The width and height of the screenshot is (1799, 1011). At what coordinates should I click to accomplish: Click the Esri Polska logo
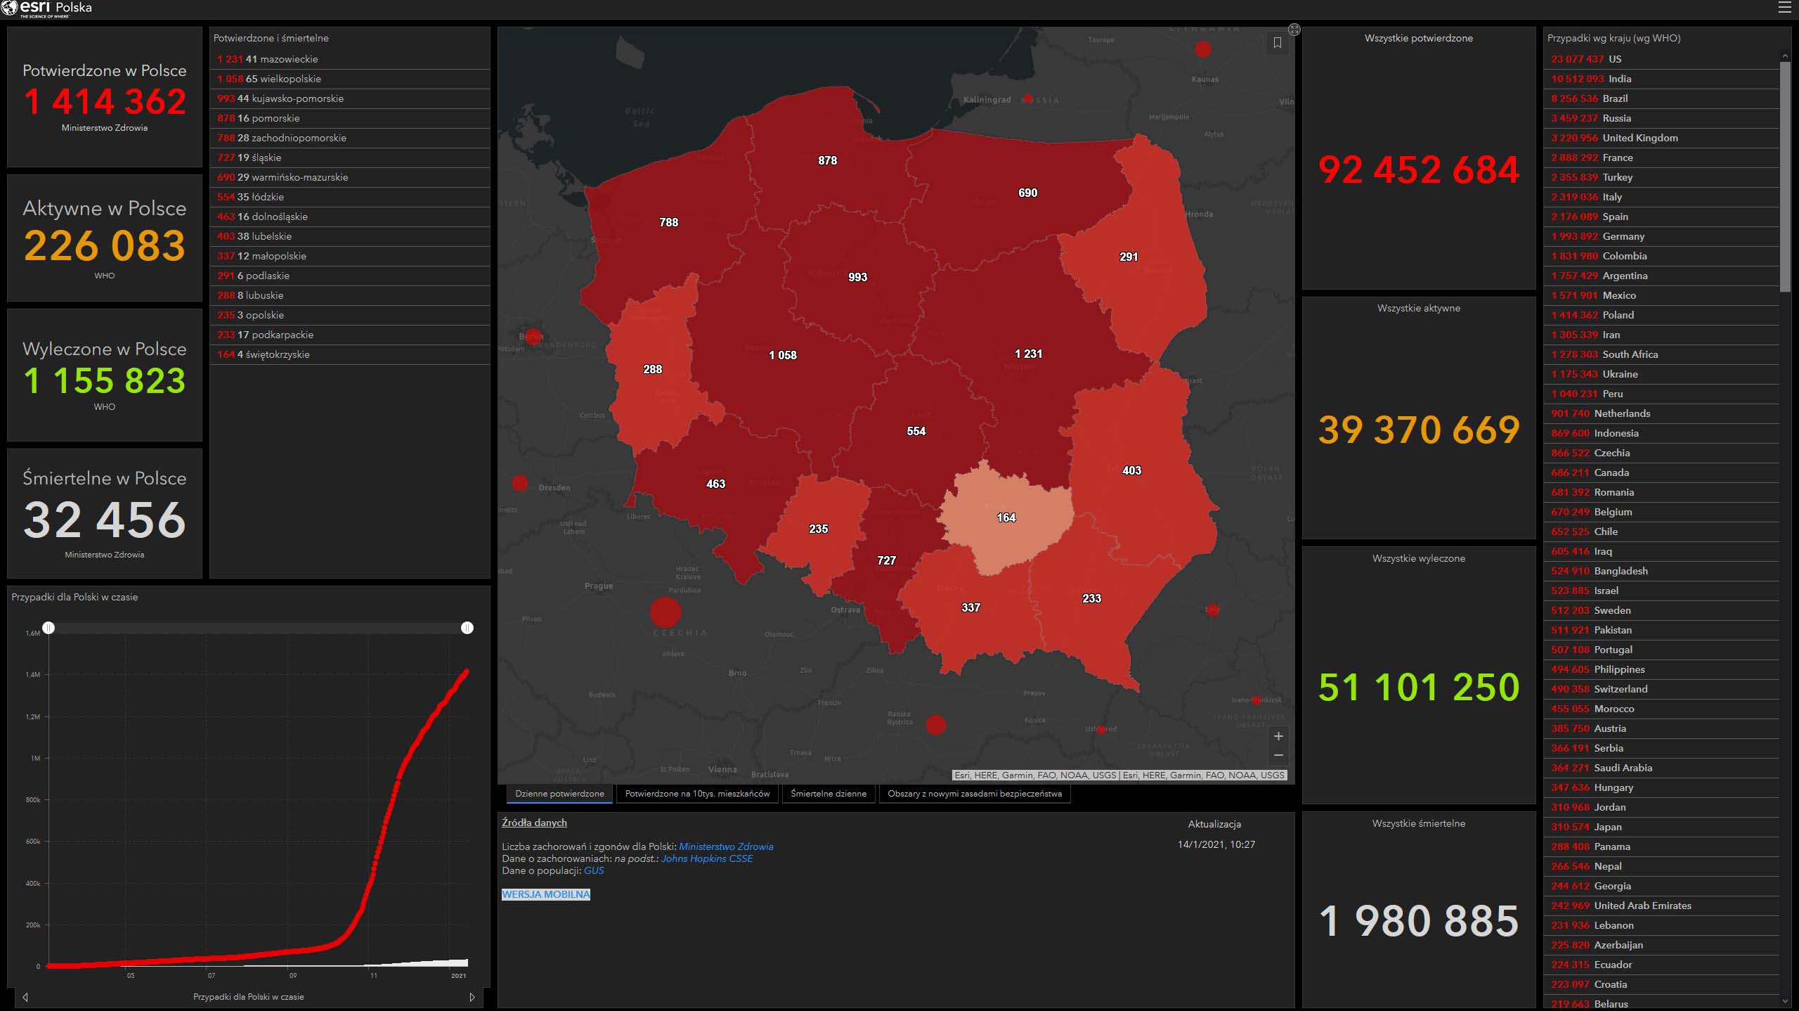[46, 8]
